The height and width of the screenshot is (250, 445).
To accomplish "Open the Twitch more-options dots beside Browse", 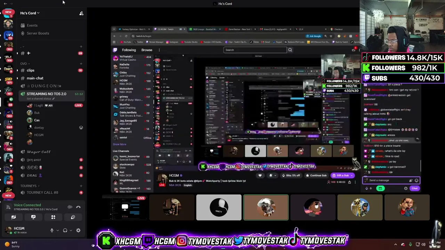I will click(159, 50).
